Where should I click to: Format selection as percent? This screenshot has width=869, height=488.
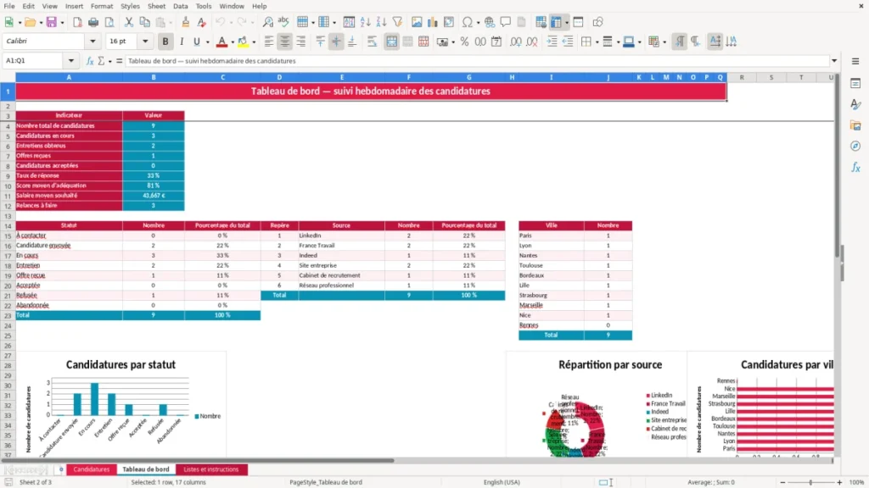(464, 42)
